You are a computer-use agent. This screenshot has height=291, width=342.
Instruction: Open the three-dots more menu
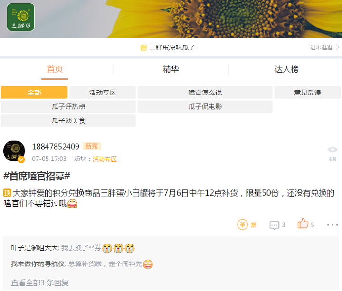coord(332,225)
